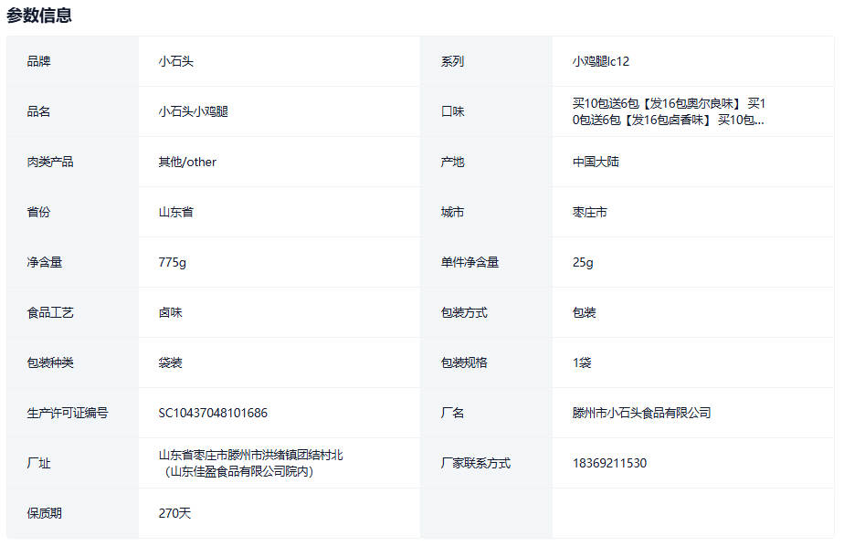Image resolution: width=844 pixels, height=546 pixels.
Task: Click the province value 山东省
Action: click(x=175, y=212)
